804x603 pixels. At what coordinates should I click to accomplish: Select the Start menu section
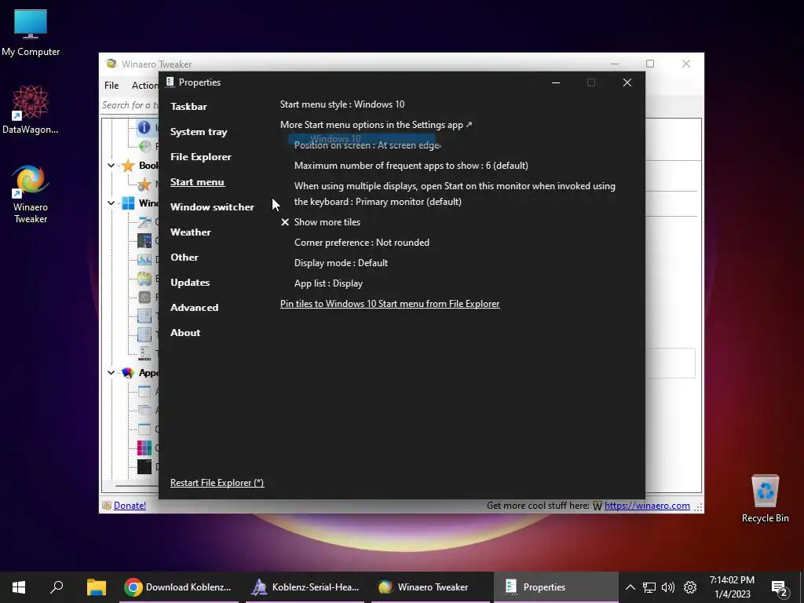(x=197, y=182)
